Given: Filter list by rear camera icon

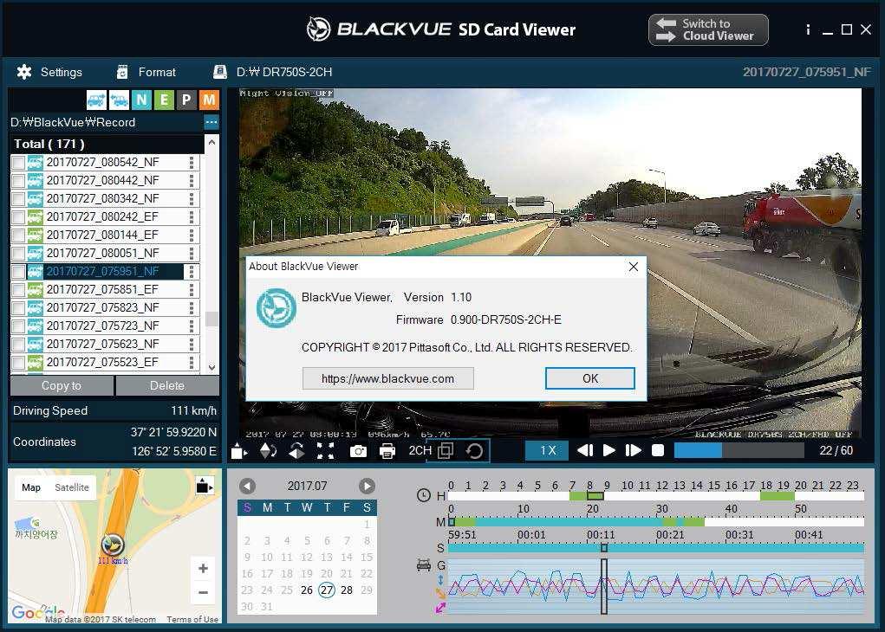Looking at the screenshot, I should [119, 100].
